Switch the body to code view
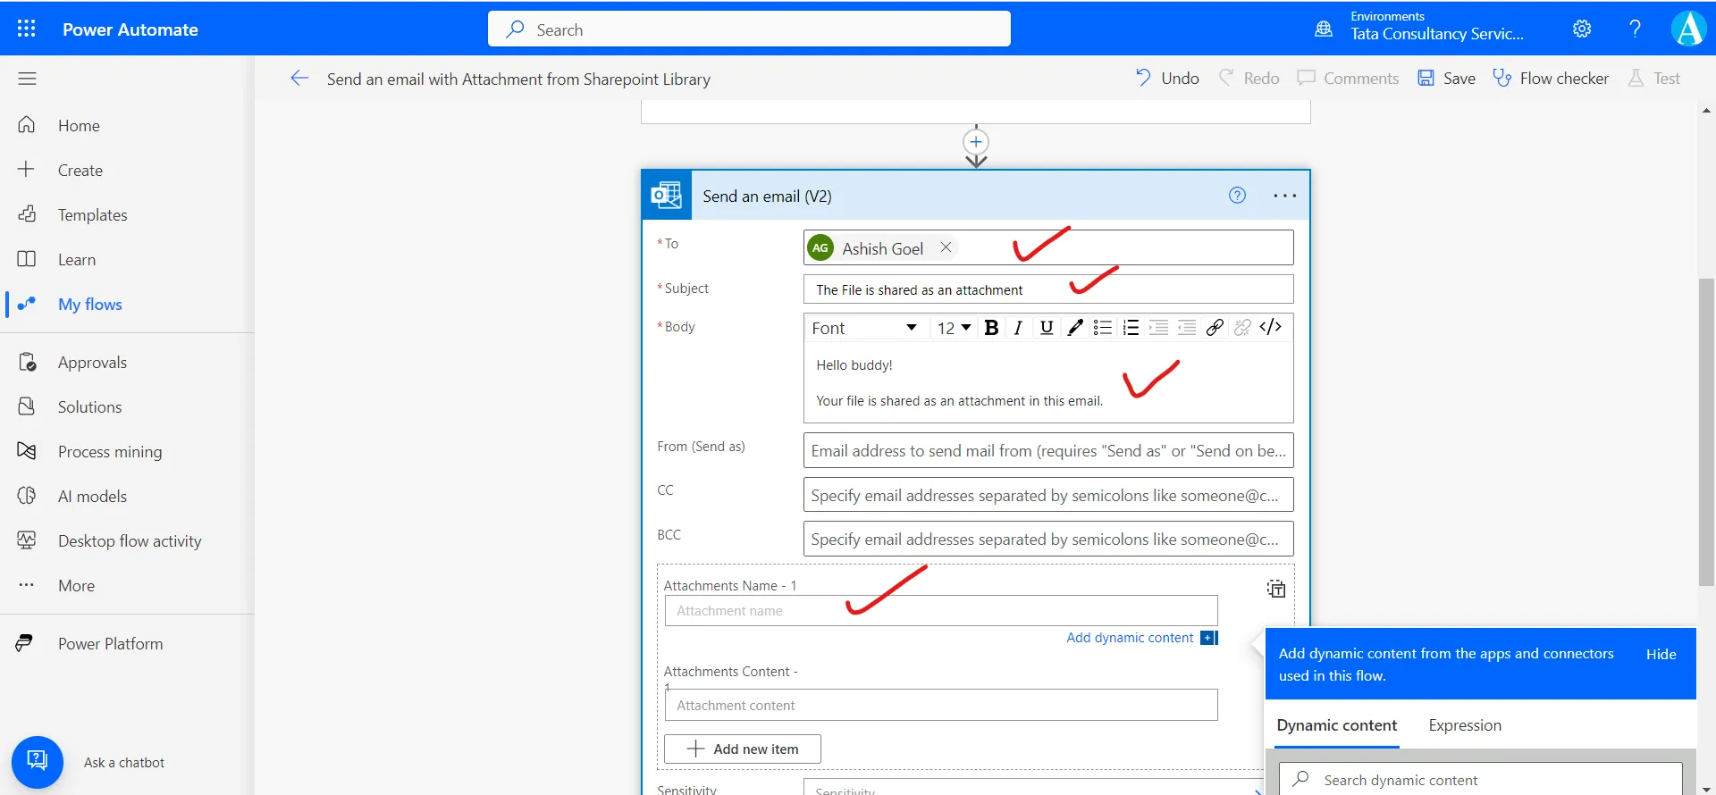The height and width of the screenshot is (795, 1716). pyautogui.click(x=1270, y=327)
